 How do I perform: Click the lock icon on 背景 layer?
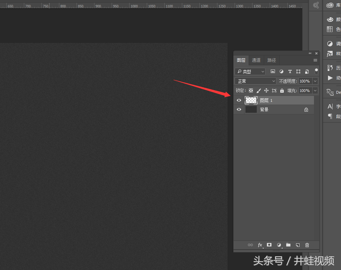coord(306,110)
